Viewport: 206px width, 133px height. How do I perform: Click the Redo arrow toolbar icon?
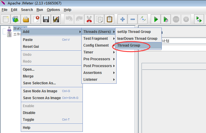click(x=79, y=19)
